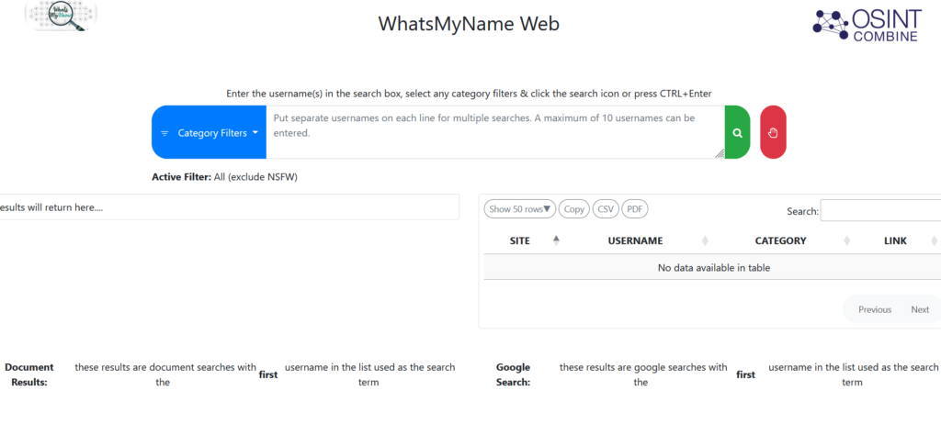The height and width of the screenshot is (435, 941).
Task: Copy the table results
Action: [574, 209]
